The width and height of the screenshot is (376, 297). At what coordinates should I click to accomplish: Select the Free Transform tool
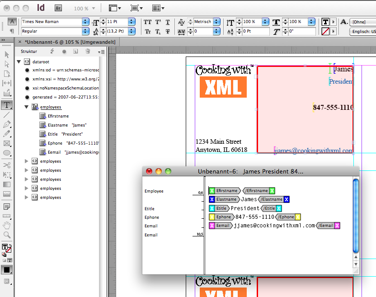7,174
